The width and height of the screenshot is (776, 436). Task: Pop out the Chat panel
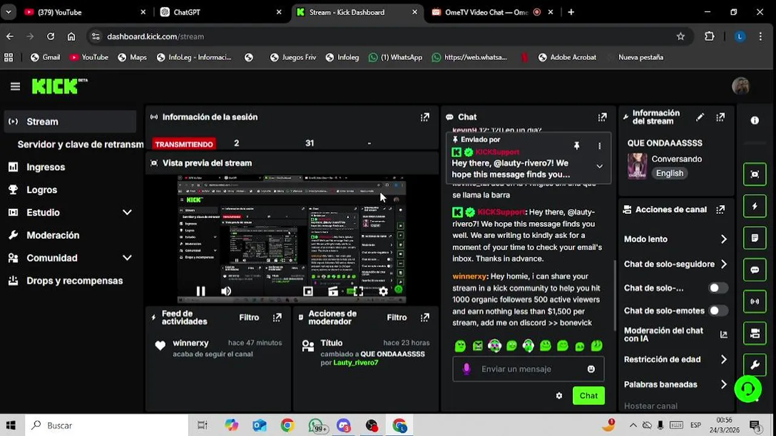[x=602, y=117]
